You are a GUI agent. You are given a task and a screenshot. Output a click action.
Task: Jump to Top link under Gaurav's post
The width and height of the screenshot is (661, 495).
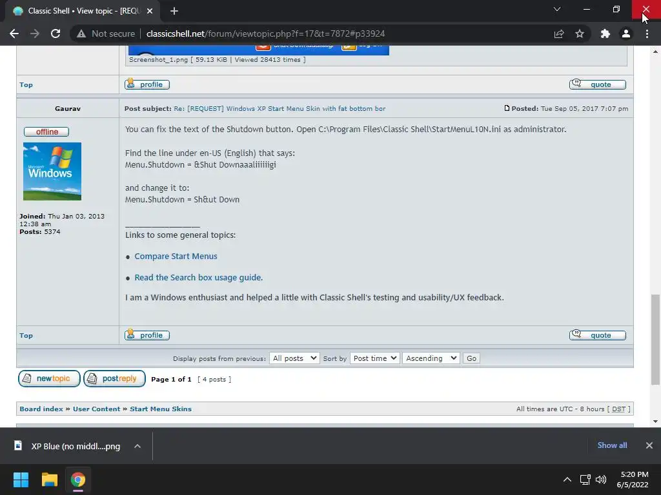pyautogui.click(x=26, y=335)
